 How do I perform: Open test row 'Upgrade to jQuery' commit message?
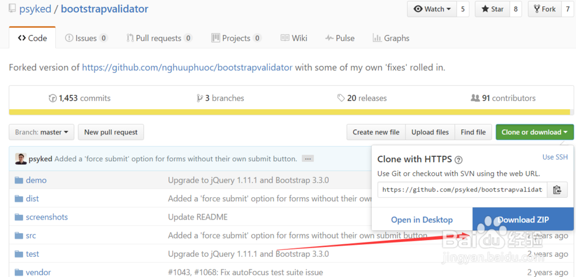pyautogui.click(x=248, y=254)
